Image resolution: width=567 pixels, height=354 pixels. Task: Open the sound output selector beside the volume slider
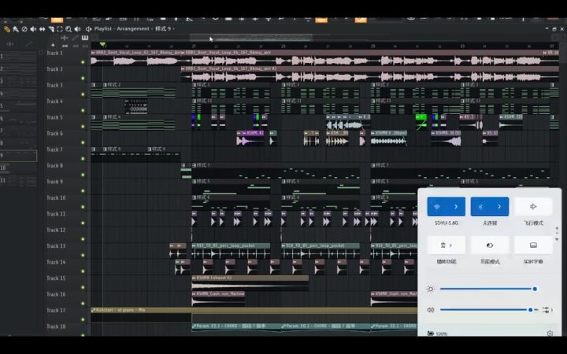point(547,310)
